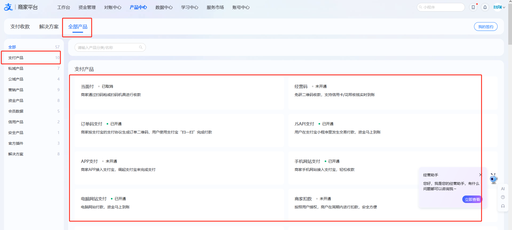Expand the account avatar dropdown
512x230 pixels.
[x=499, y=7]
